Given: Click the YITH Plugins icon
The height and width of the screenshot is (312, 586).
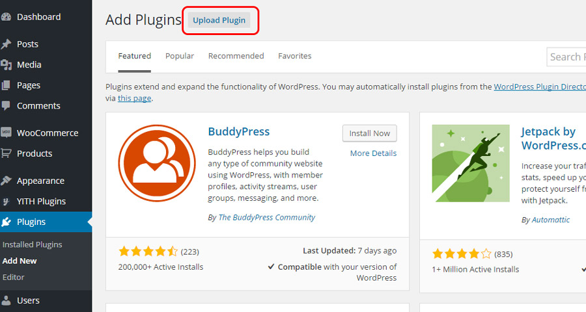Looking at the screenshot, I should 6,201.
